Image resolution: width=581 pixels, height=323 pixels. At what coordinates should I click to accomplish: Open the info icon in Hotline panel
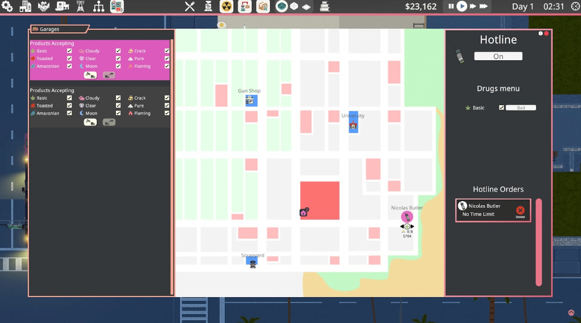click(541, 34)
